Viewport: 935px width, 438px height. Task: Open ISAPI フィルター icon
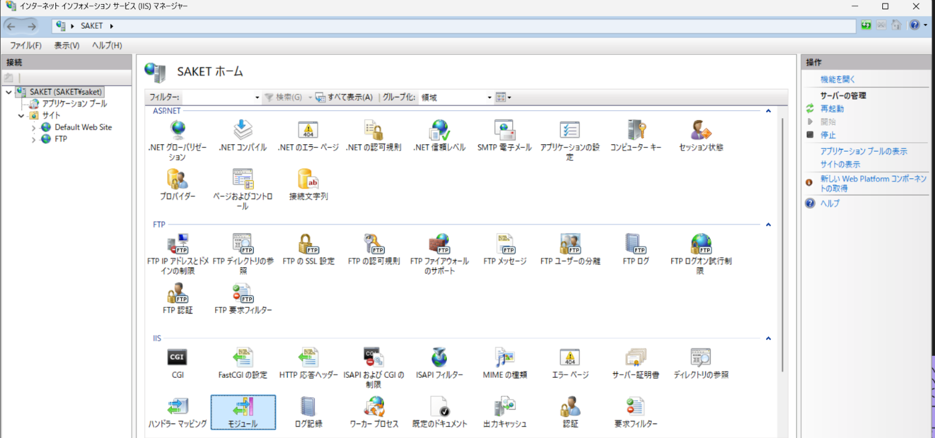439,363
